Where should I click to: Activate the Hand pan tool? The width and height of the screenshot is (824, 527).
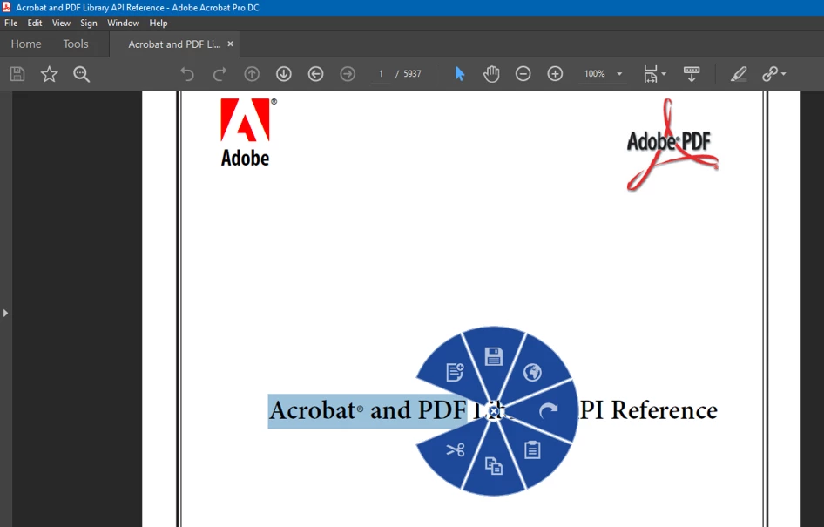[491, 74]
